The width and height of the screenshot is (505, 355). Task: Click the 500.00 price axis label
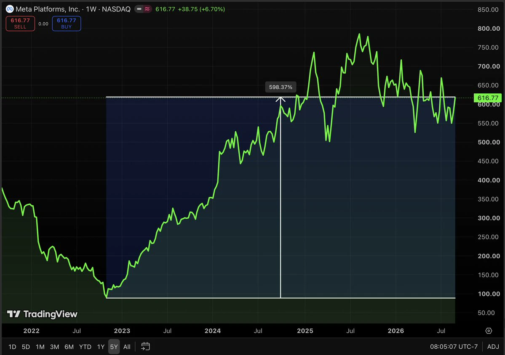489,142
